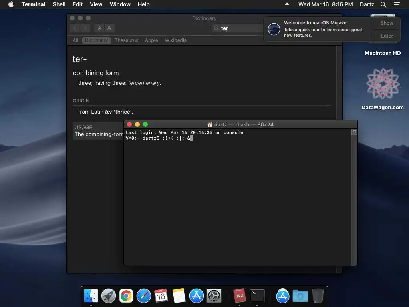Viewport: 409px width, 307px height.
Task: Click the tercentenary example word
Action: [x=145, y=83]
